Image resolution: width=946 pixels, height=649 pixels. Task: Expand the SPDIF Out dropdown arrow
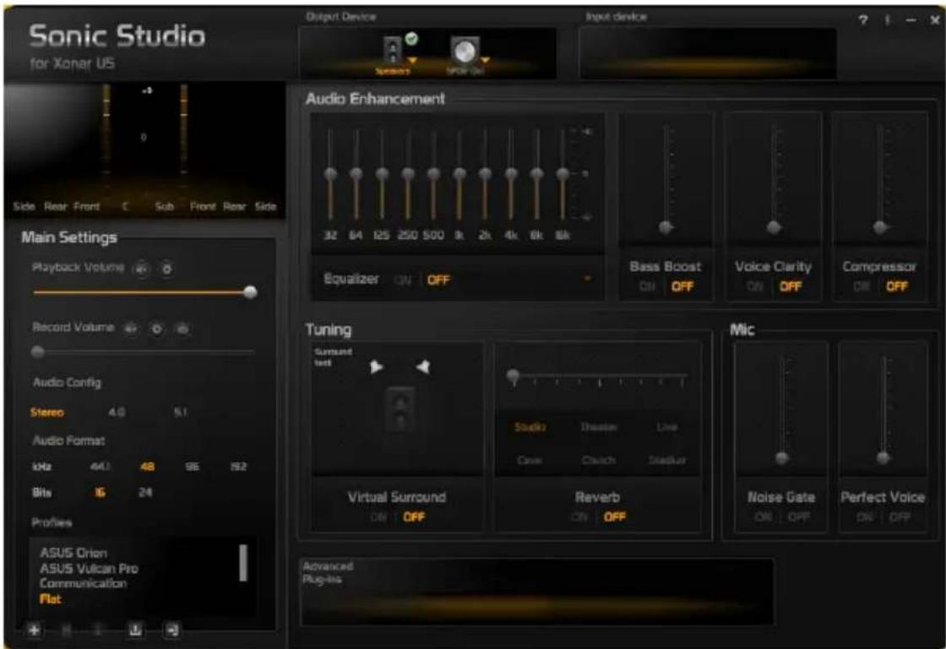pyautogui.click(x=485, y=60)
